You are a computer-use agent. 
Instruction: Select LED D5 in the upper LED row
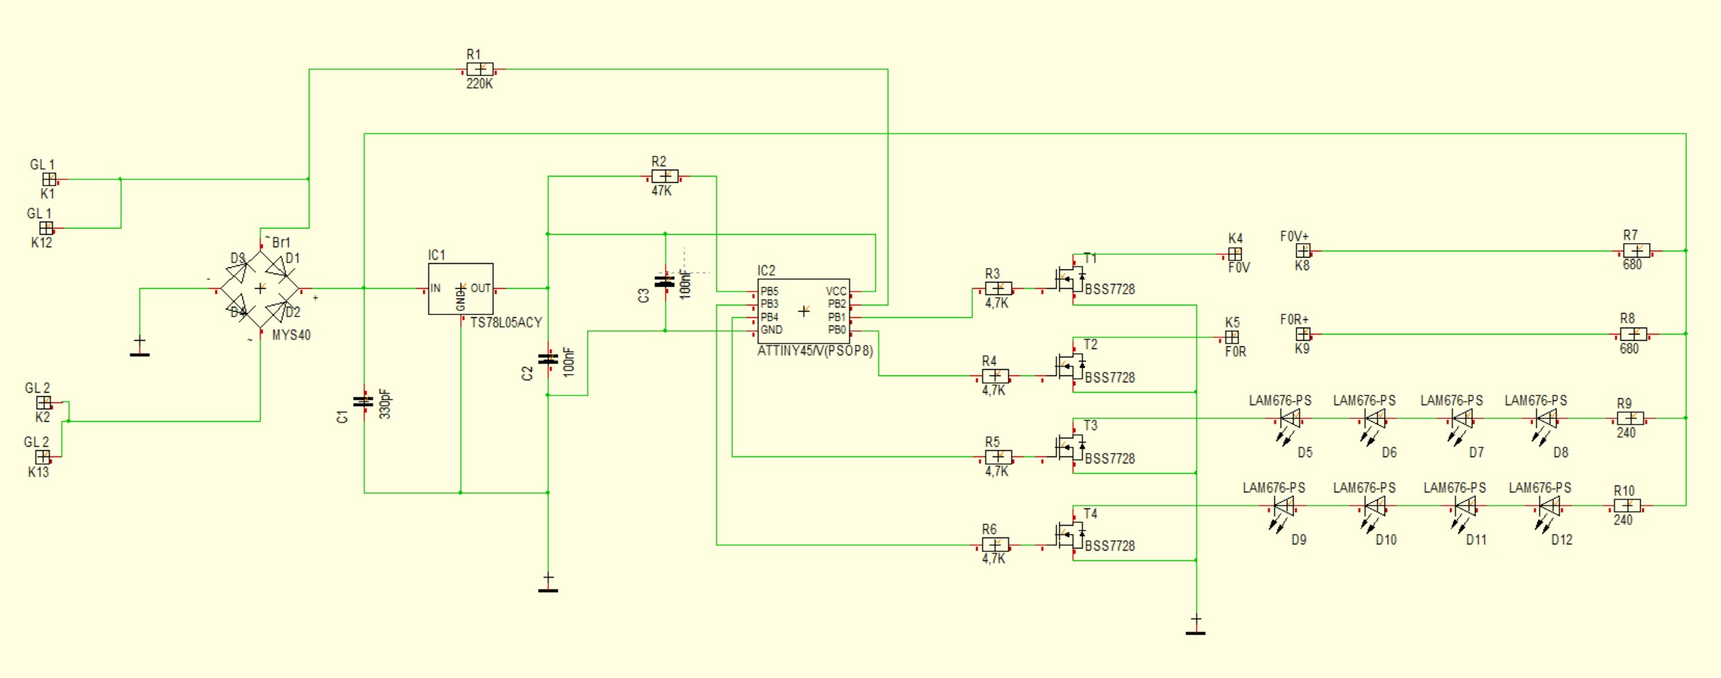(x=1289, y=418)
